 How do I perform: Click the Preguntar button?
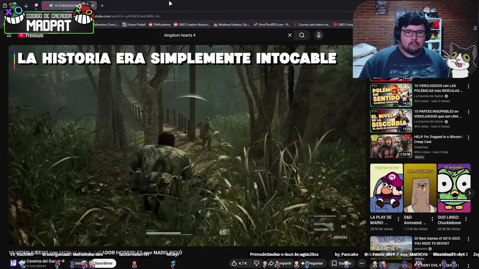[313, 263]
